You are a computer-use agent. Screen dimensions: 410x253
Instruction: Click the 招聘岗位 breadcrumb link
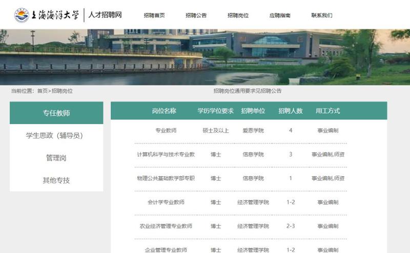pos(62,91)
